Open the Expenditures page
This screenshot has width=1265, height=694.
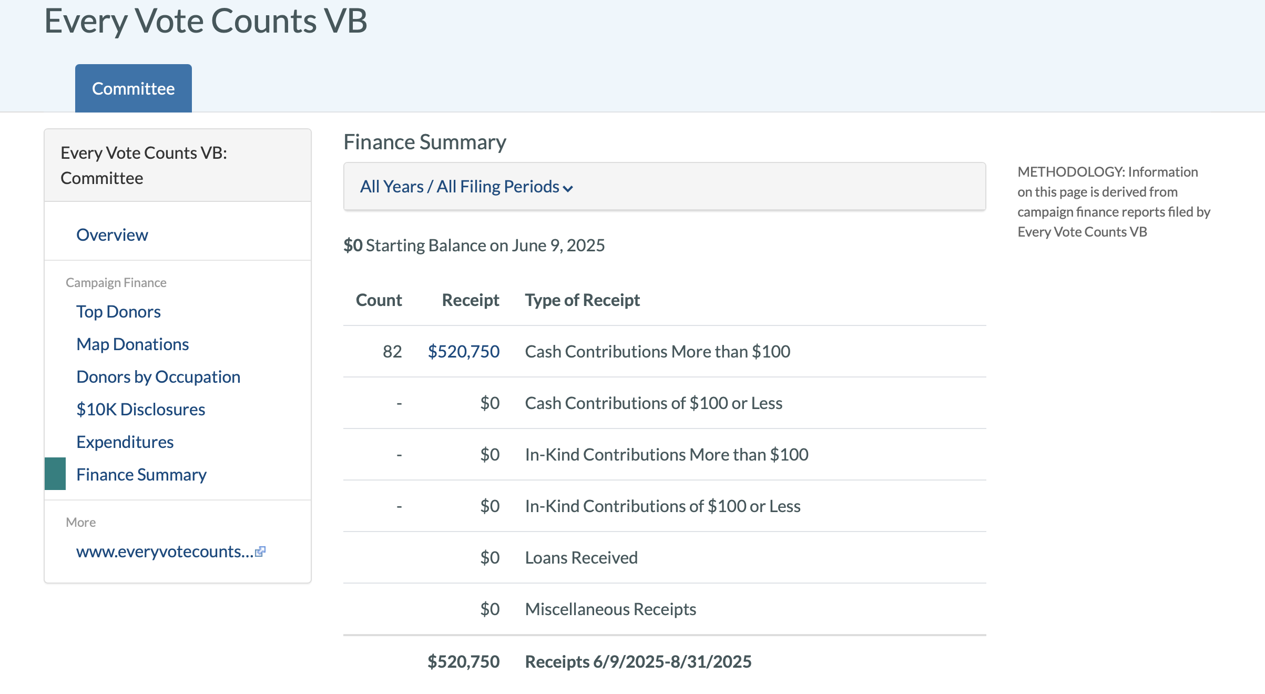click(x=125, y=442)
